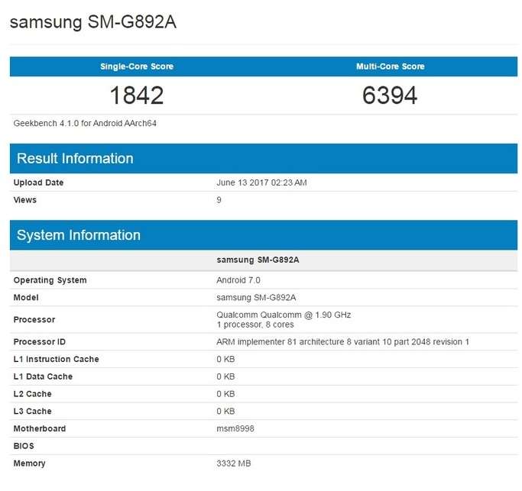Select the Memory row label

29,464
